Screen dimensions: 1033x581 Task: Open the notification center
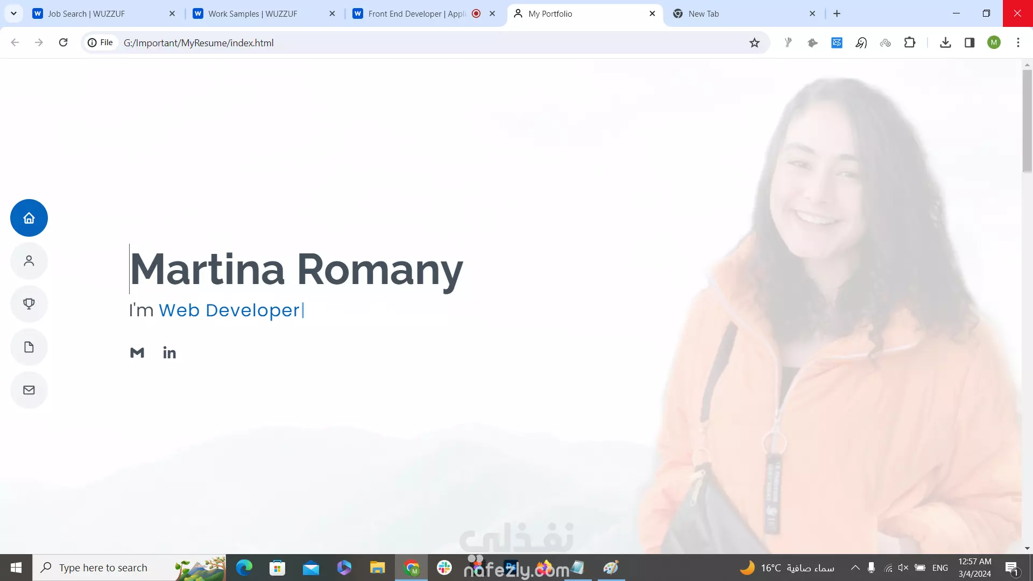(x=1012, y=568)
